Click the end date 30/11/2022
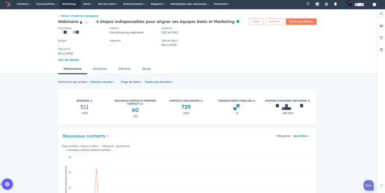Viewport: 385px width, 193px height. 65,53
